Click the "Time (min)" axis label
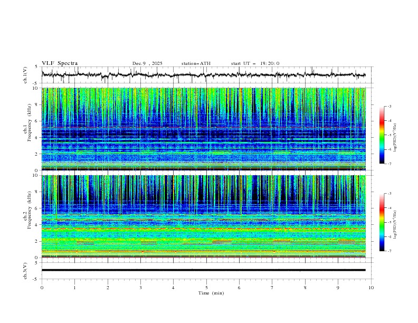418x323 pixels. (211, 293)
